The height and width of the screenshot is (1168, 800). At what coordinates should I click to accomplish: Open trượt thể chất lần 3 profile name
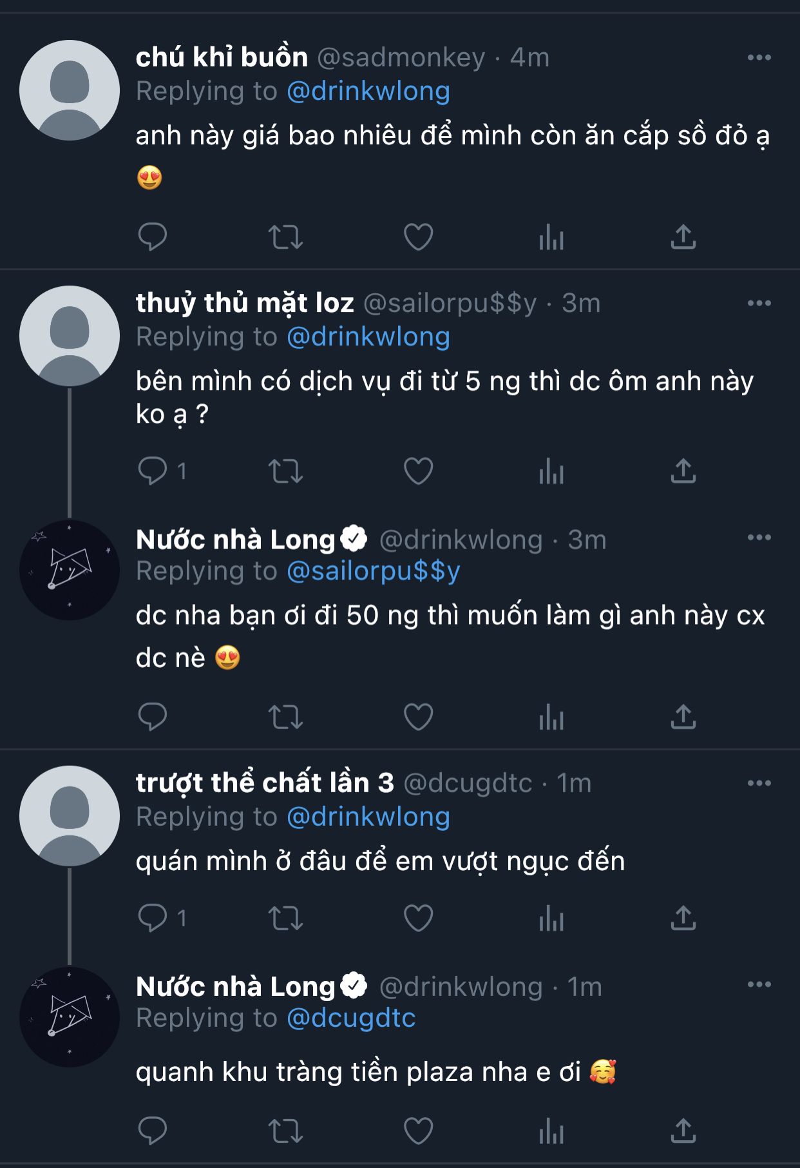click(x=264, y=783)
